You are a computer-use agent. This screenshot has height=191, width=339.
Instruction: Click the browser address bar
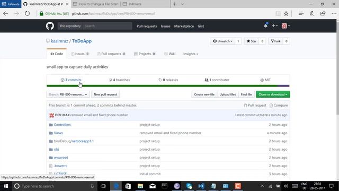(156, 13)
